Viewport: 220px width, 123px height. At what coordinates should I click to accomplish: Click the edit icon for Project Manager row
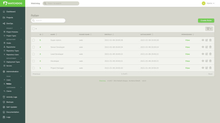(x=207, y=68)
